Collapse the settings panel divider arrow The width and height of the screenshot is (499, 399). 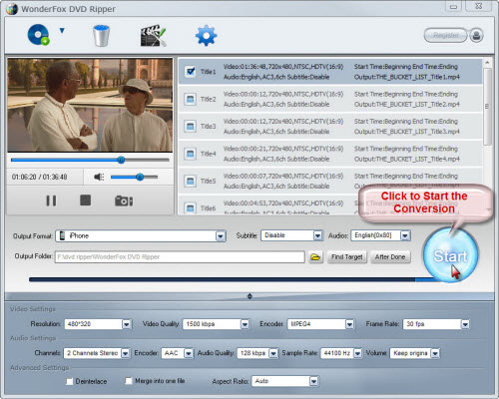[249, 296]
